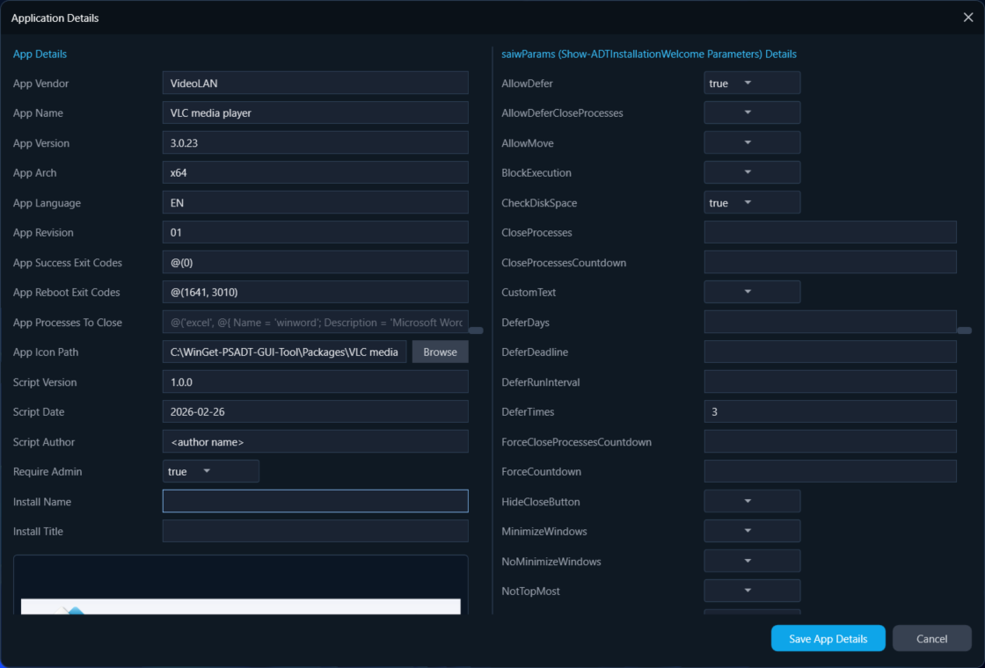The height and width of the screenshot is (668, 985).
Task: Open the AllowDefer dropdown showing true
Action: [x=752, y=83]
